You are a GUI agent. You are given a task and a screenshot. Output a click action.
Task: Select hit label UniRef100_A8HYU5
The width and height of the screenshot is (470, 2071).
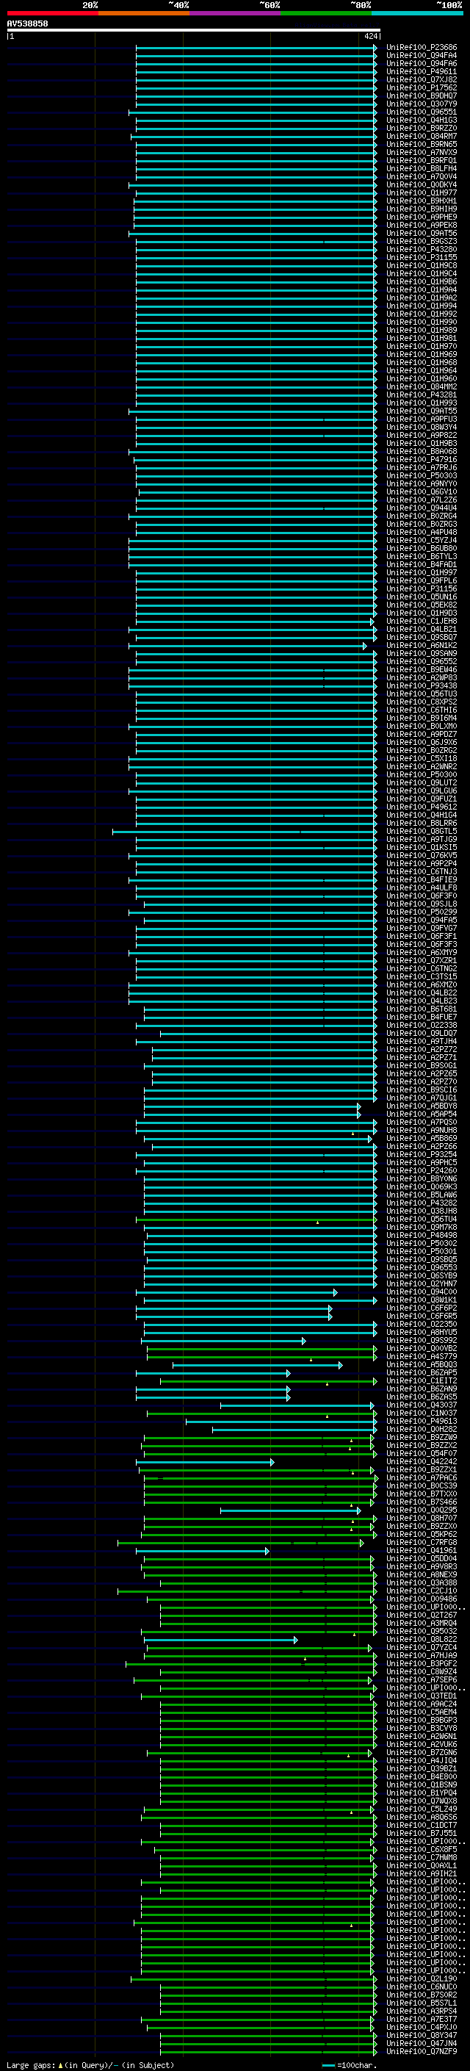pyautogui.click(x=422, y=1332)
